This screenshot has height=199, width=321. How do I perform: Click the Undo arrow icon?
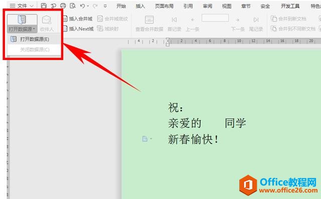click(82, 6)
